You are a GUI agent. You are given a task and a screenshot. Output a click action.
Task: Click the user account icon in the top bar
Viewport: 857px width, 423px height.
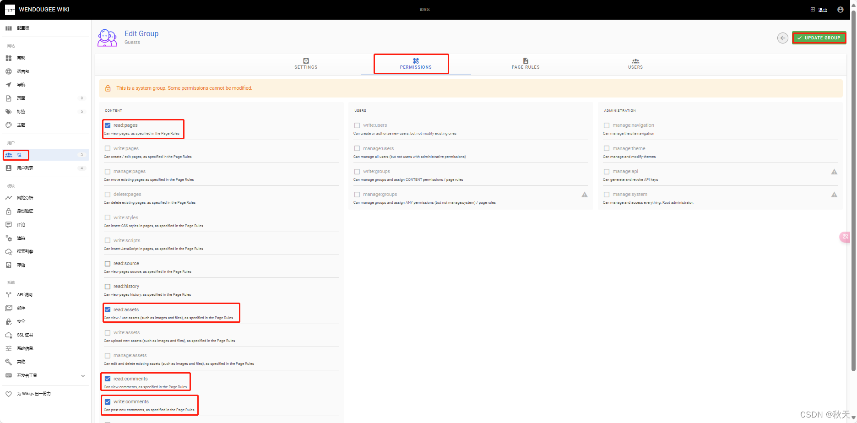pos(841,9)
